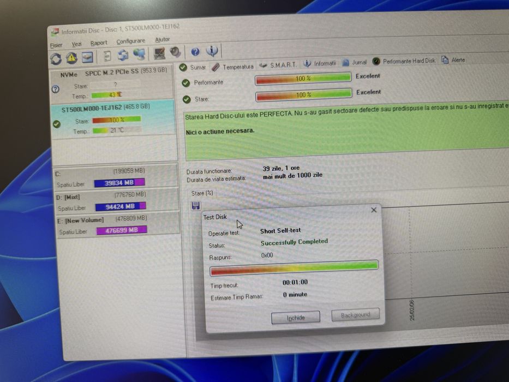
Task: Click the '00:01:00' elapsed time value
Action: pyautogui.click(x=295, y=282)
